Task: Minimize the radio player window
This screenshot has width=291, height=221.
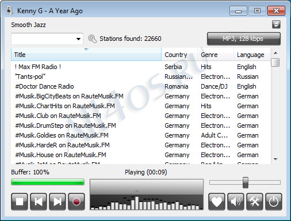Action: point(238,11)
